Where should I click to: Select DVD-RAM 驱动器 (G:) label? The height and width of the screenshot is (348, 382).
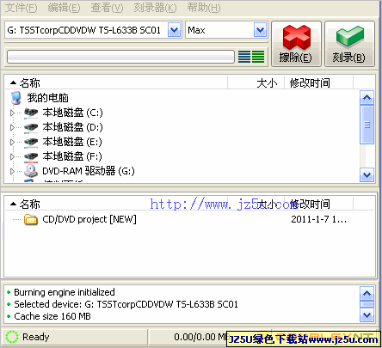(89, 171)
